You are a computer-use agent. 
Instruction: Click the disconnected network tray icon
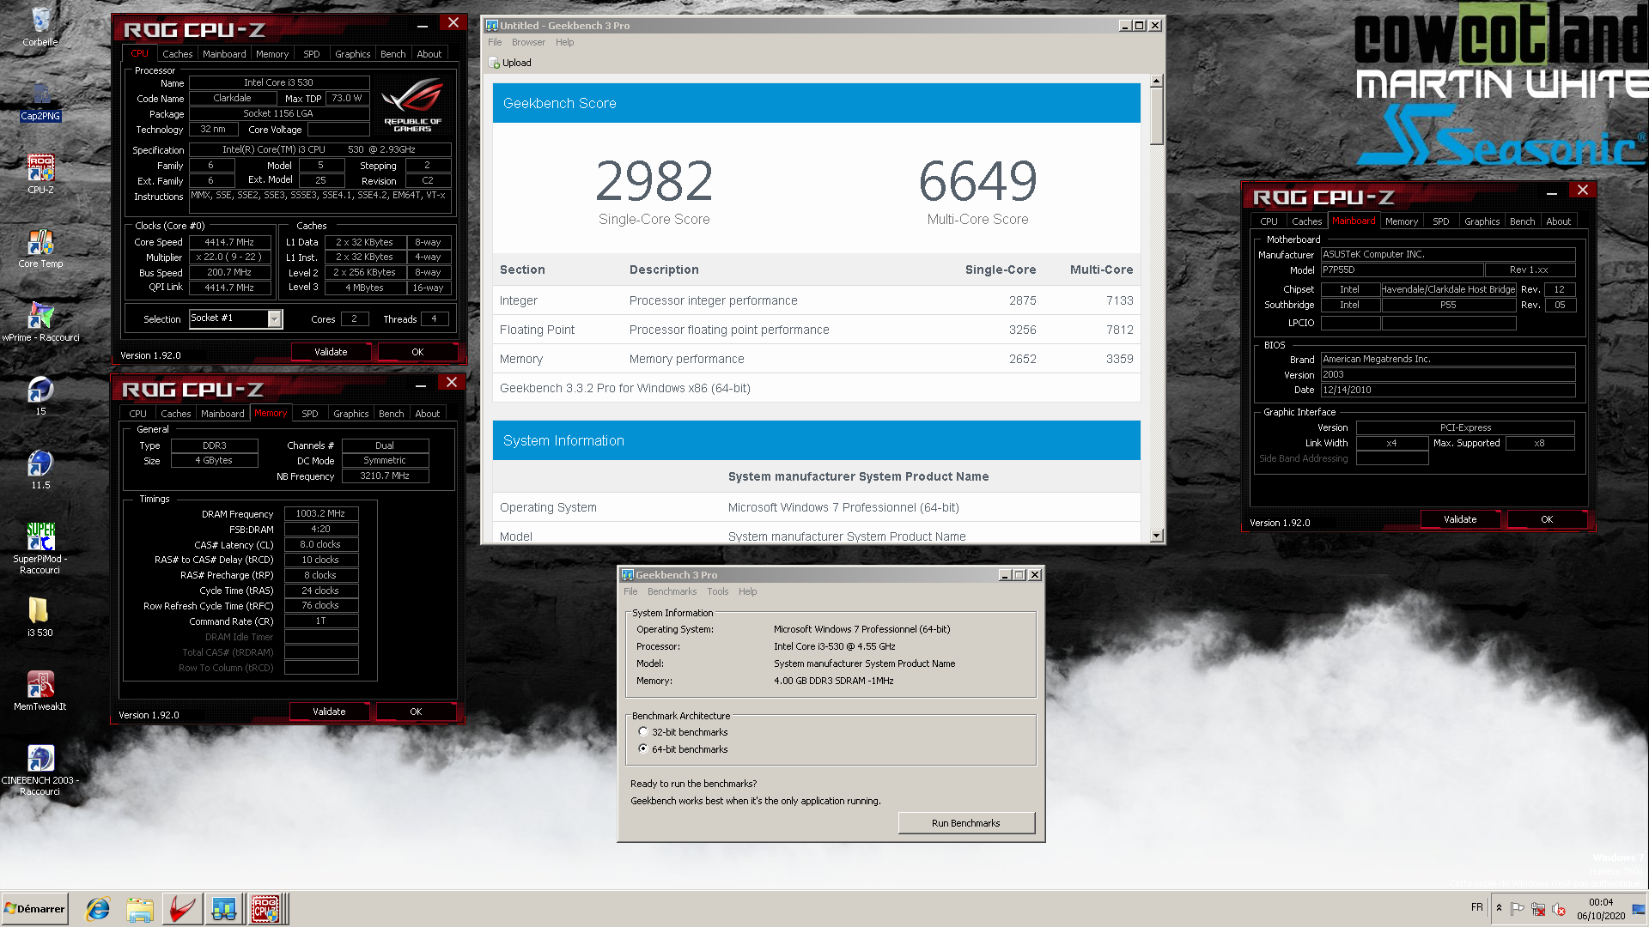tap(1538, 909)
